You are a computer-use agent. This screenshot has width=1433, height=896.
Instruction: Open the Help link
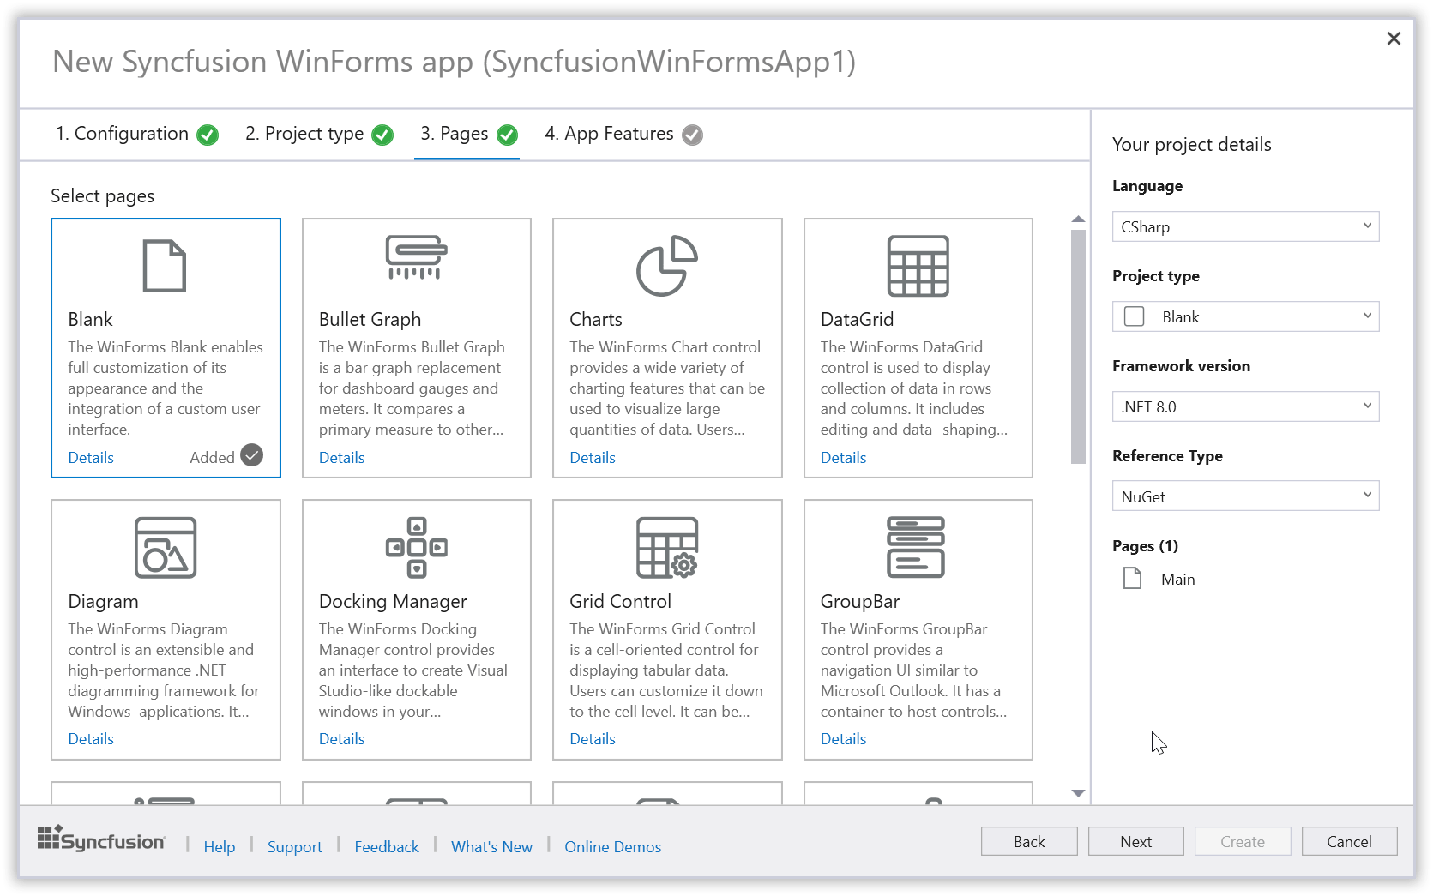pyautogui.click(x=220, y=846)
